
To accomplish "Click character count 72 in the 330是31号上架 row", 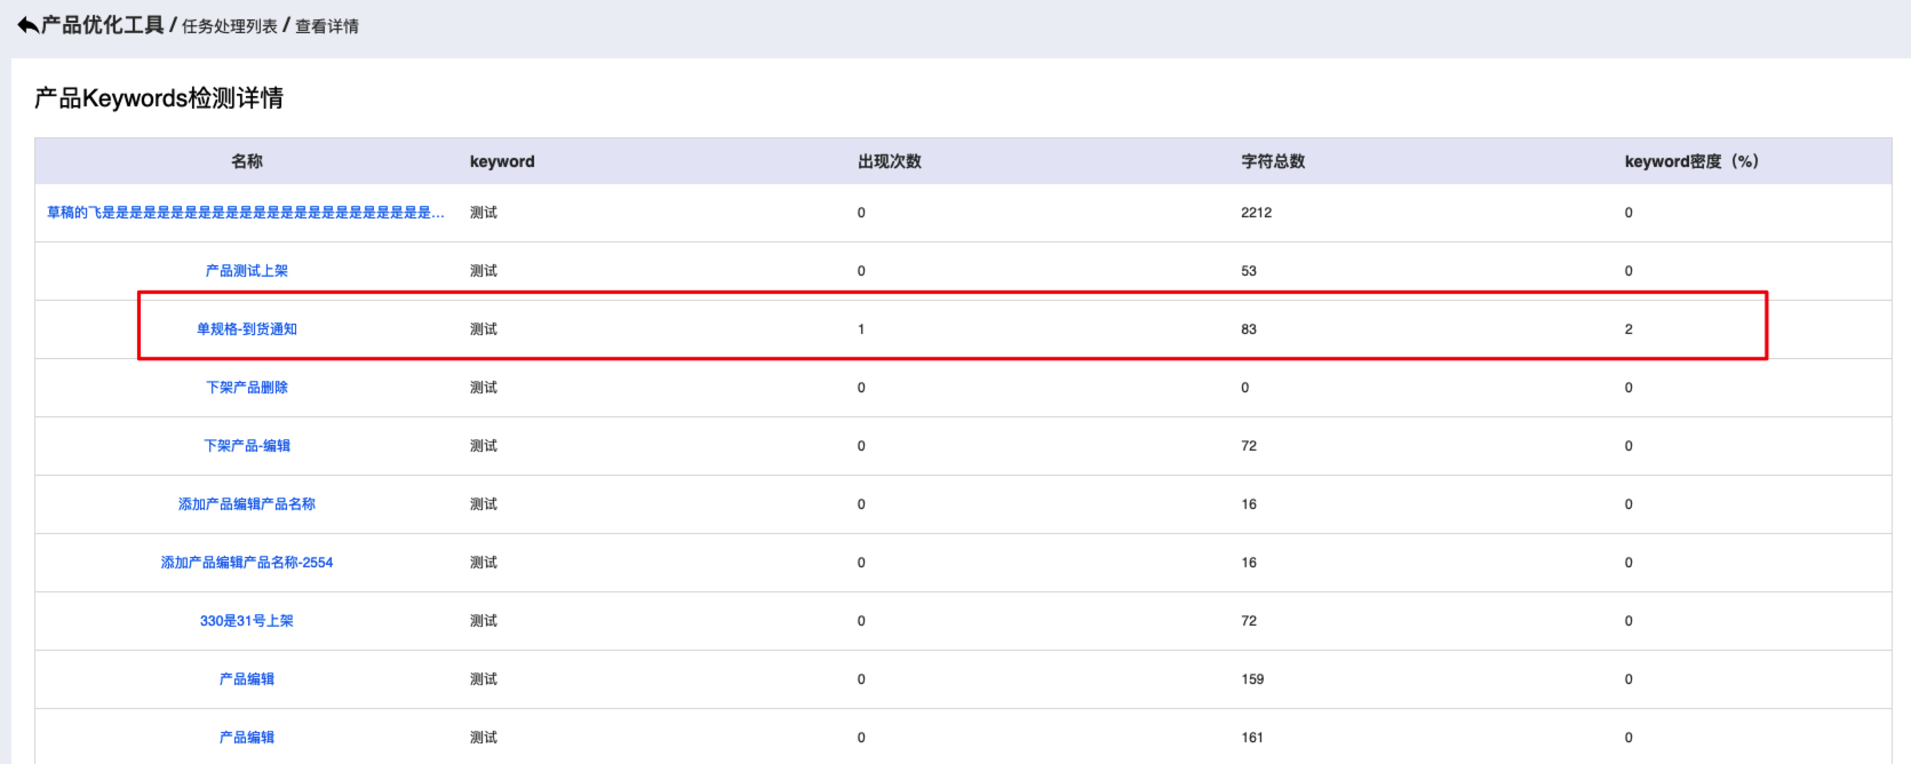I will click(x=1249, y=621).
